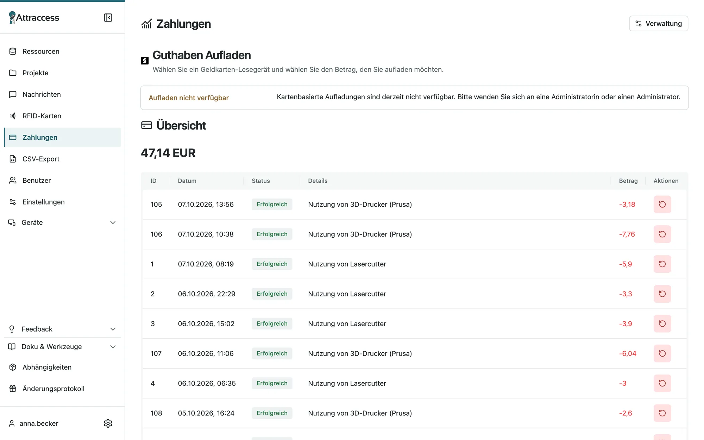Screen dimensions: 704x440
Task: Collapse the sidebar with the panel icon
Action: tap(108, 18)
